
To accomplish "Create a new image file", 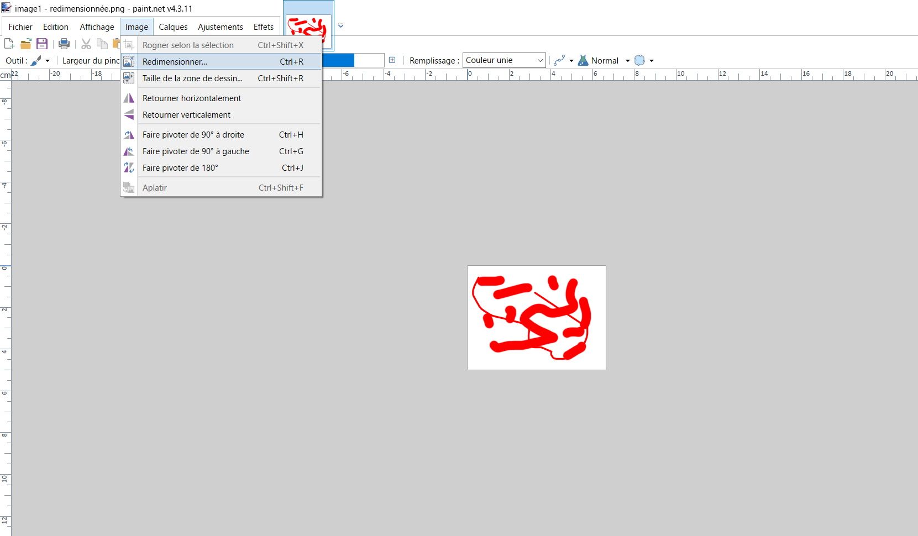I will click(x=8, y=44).
